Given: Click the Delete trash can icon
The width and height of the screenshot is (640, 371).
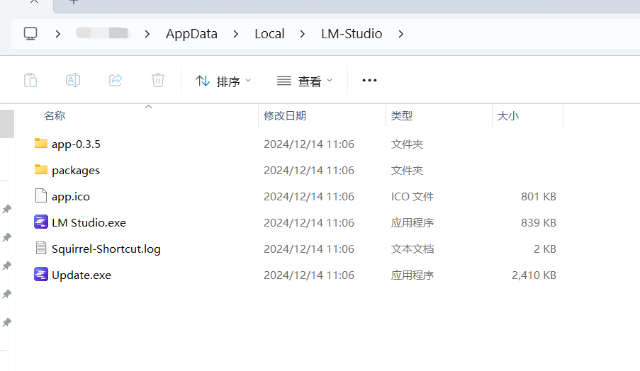Looking at the screenshot, I should (x=158, y=80).
